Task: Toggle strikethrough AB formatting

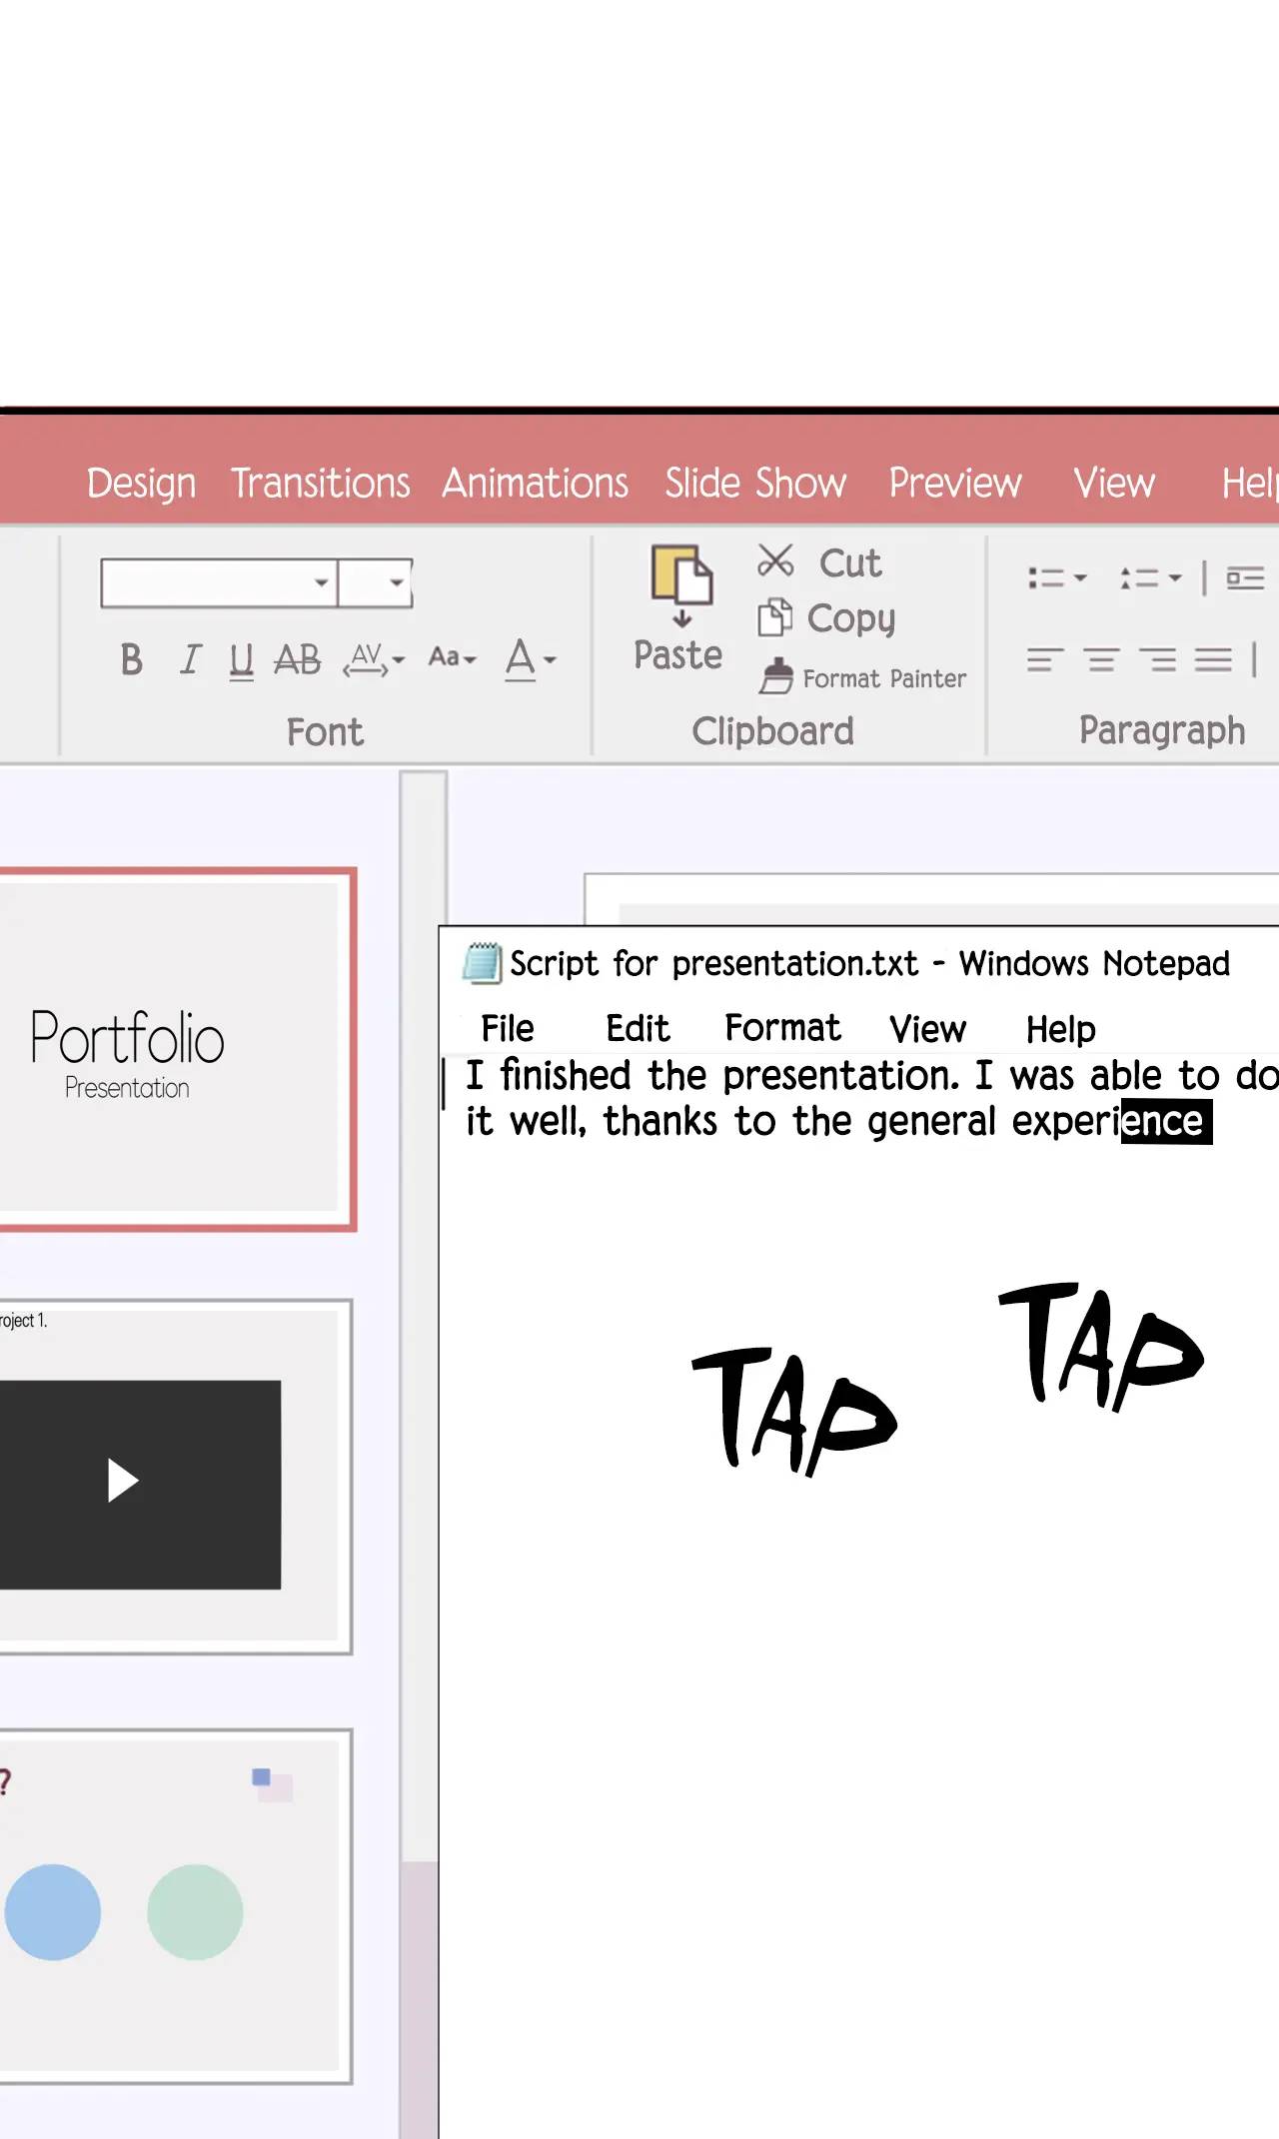Action: click(x=297, y=660)
